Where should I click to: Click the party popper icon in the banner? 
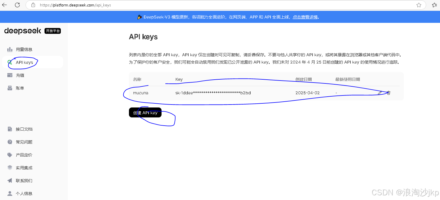(140, 17)
